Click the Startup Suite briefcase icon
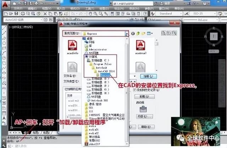 (x=143, y=109)
